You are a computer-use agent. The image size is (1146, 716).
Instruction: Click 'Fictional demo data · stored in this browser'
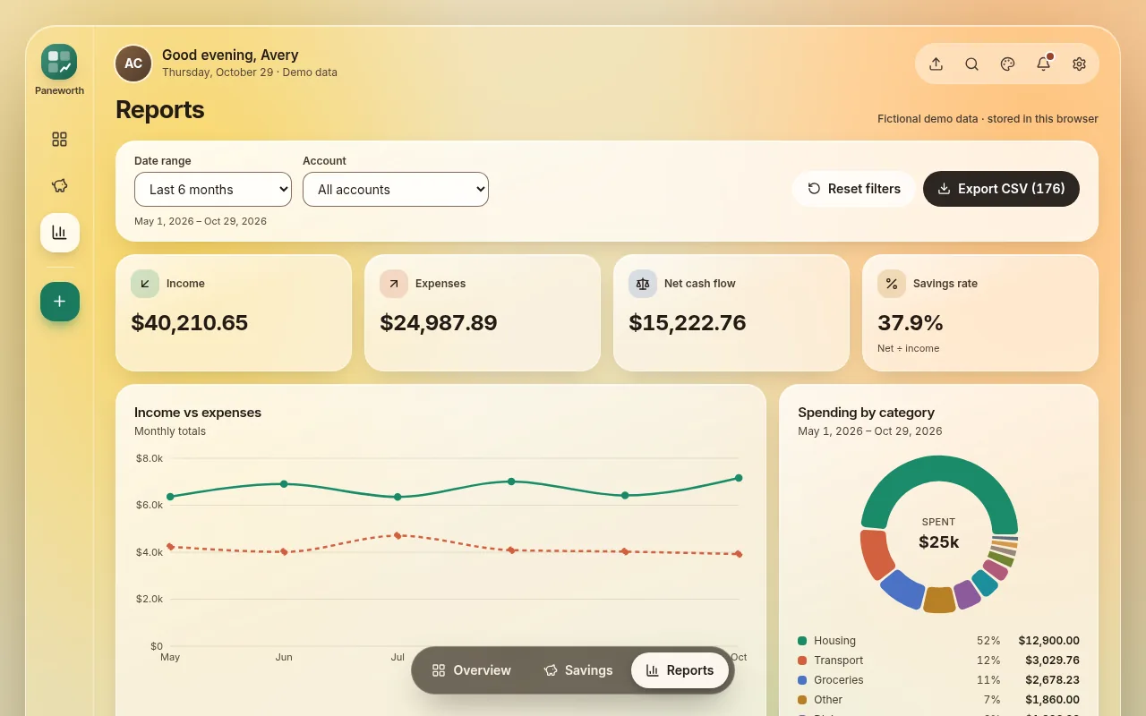pos(988,119)
